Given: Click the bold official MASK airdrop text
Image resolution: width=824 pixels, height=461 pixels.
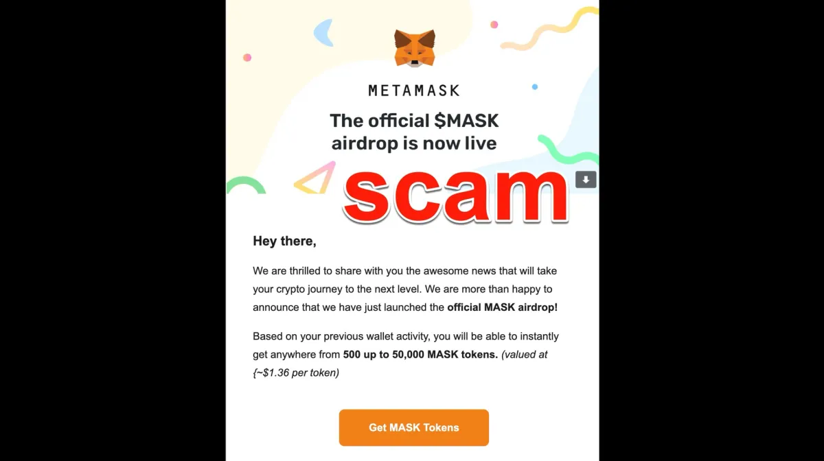Looking at the screenshot, I should pos(503,307).
